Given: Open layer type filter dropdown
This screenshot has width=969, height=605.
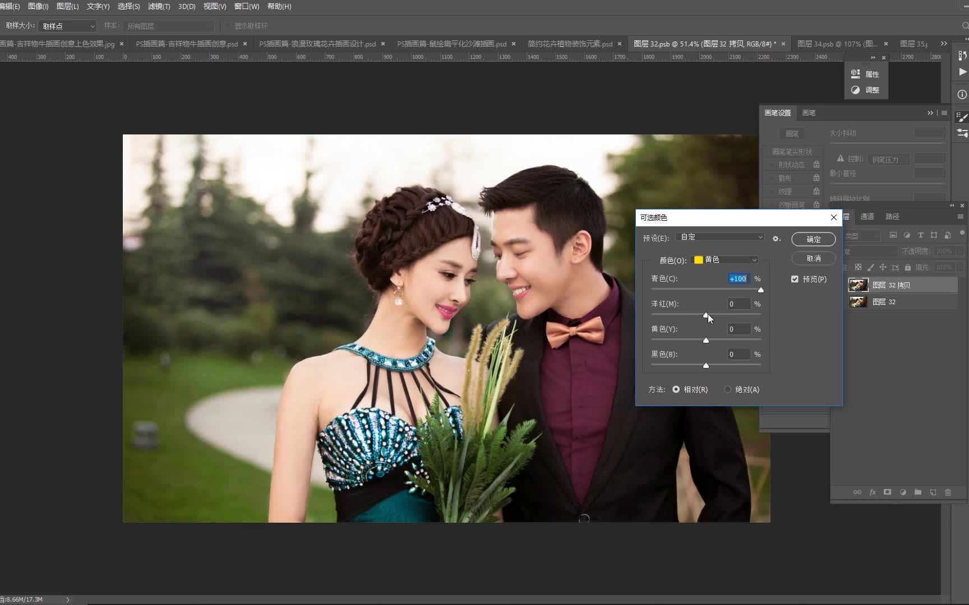Looking at the screenshot, I should tap(862, 236).
